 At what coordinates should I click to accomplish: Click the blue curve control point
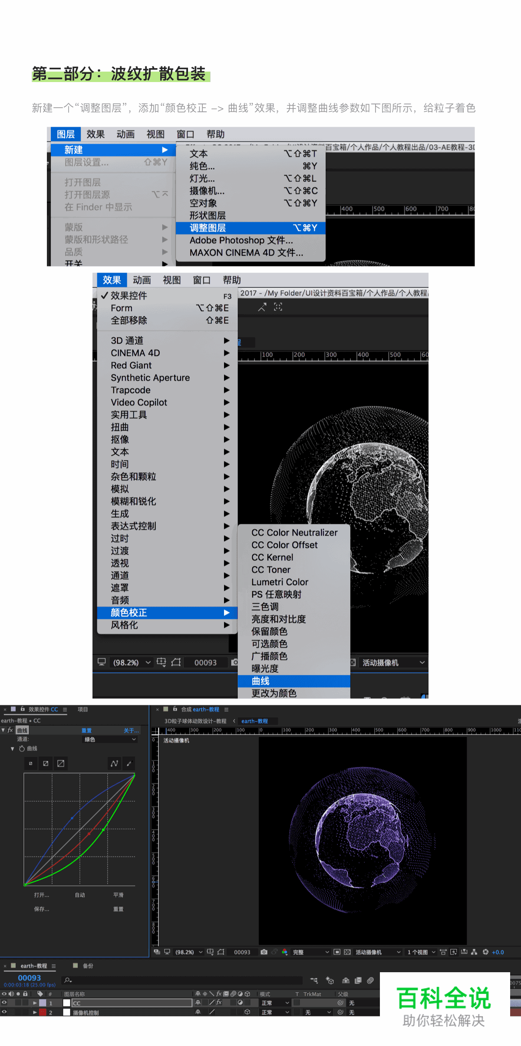[72, 818]
